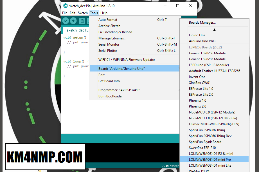Select Generic ESP8266 Module board
This screenshot has height=172, width=259.
[x=207, y=53]
